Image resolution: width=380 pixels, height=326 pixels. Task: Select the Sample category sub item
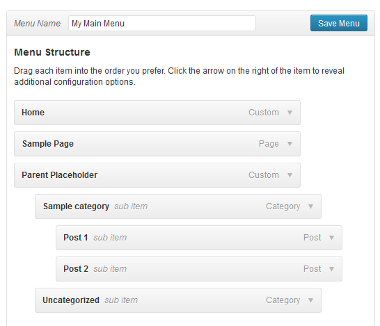[x=178, y=206]
